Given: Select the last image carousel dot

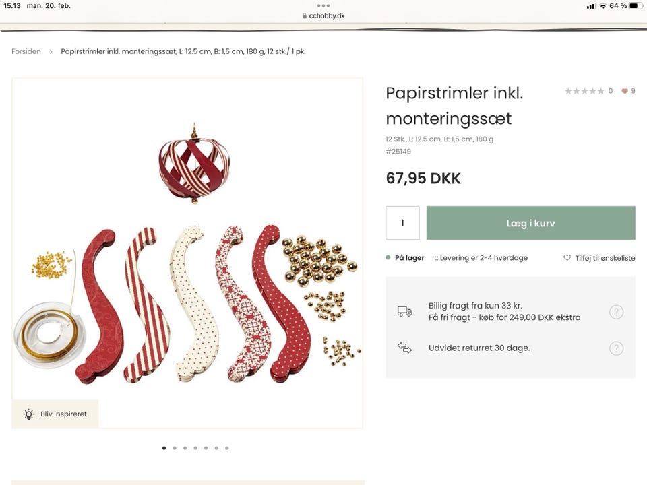Looking at the screenshot, I should [227, 448].
